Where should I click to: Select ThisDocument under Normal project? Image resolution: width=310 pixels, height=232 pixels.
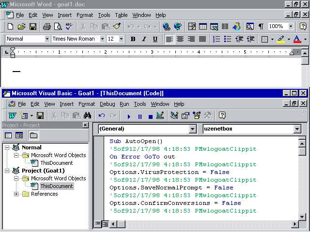(57, 163)
